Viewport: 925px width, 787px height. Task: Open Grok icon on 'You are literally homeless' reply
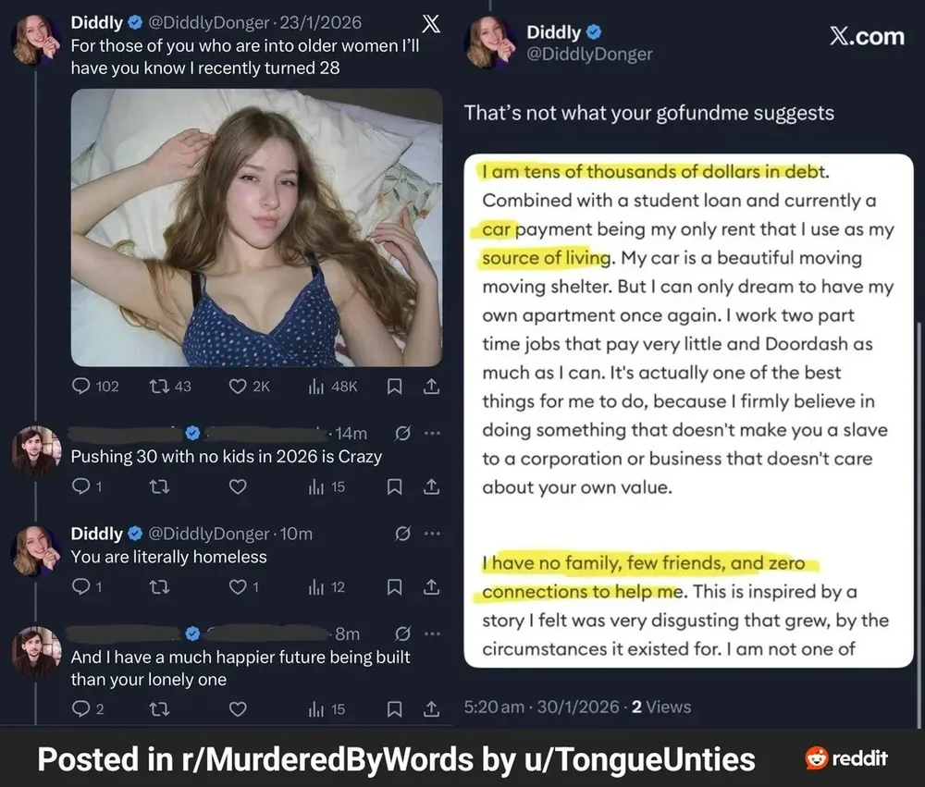402,534
